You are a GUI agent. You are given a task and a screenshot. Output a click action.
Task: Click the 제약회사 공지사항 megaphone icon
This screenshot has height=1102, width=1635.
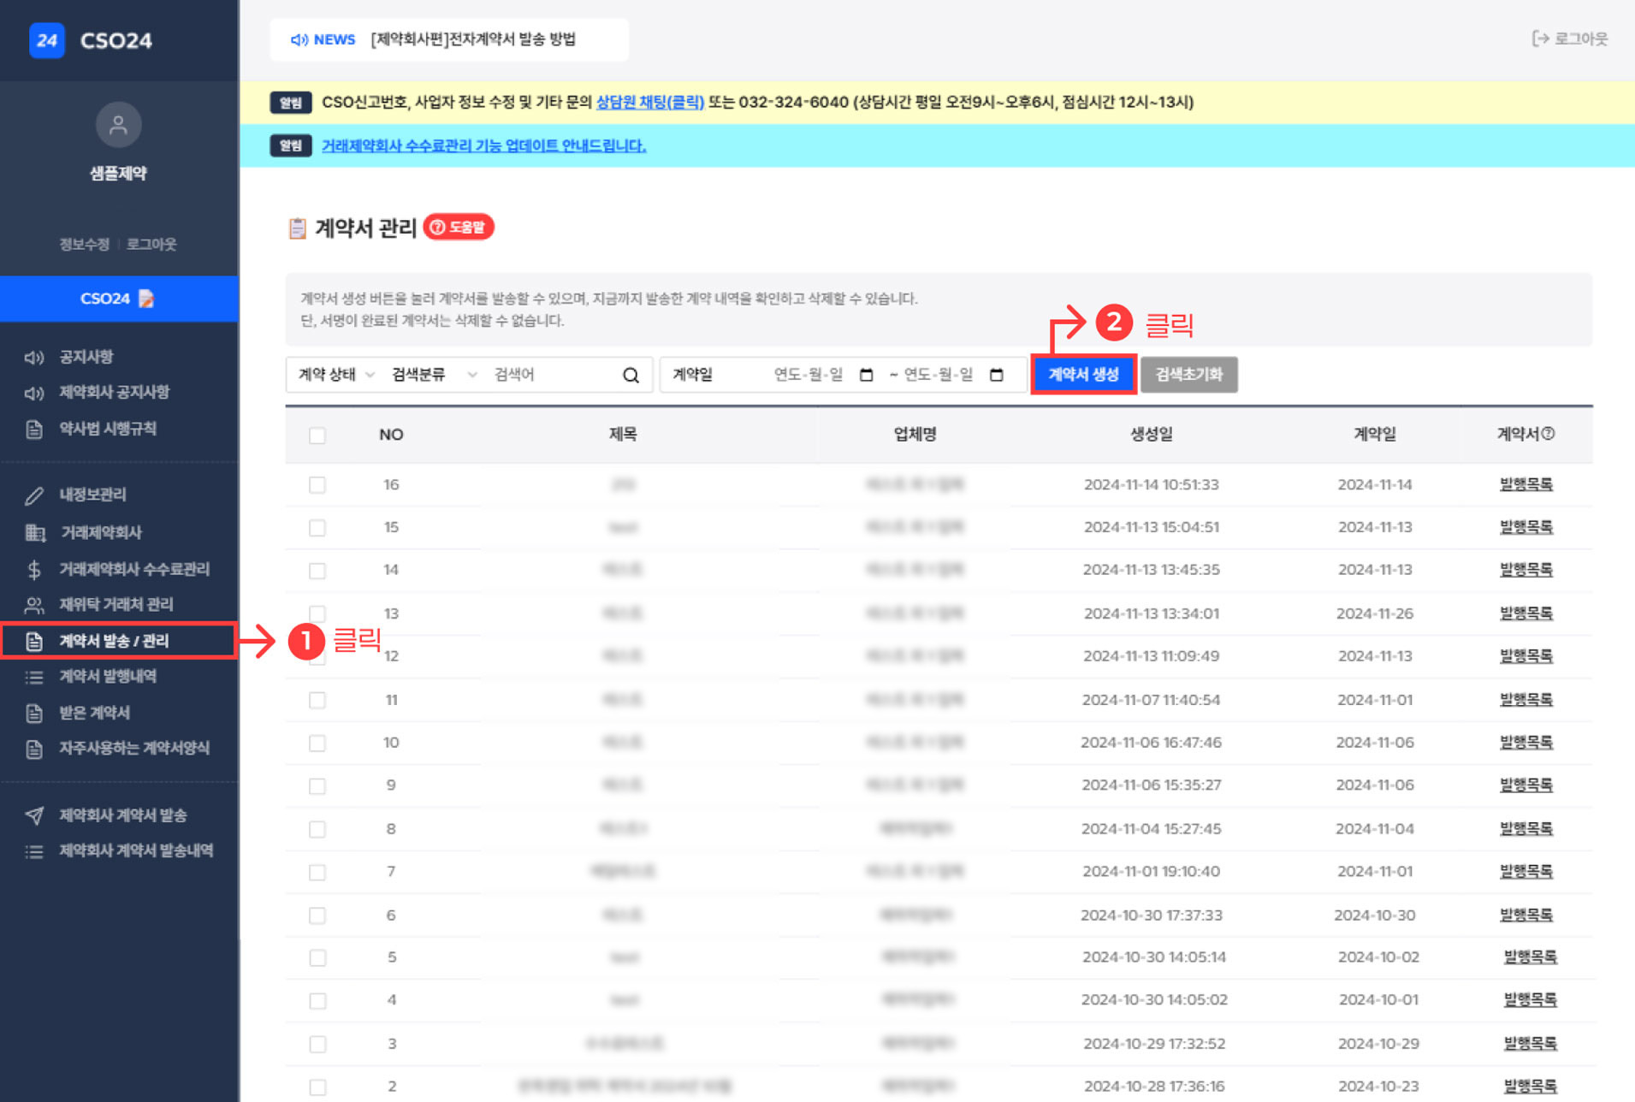34,393
